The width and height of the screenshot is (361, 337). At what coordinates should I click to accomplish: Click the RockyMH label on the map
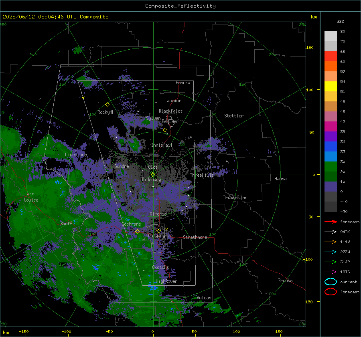point(106,112)
